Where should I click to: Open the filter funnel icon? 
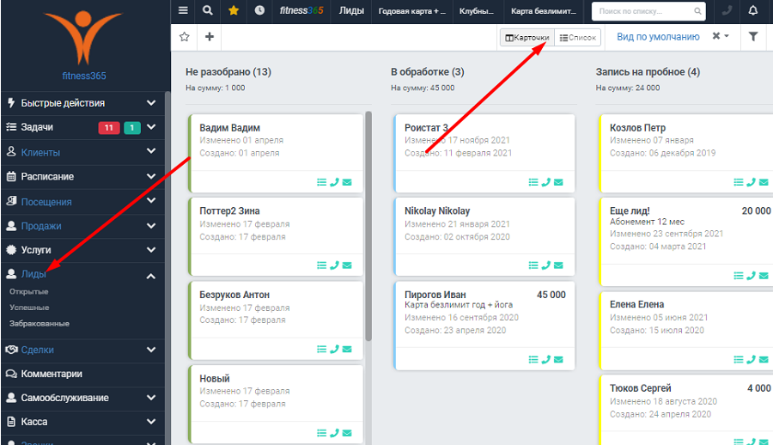point(753,36)
